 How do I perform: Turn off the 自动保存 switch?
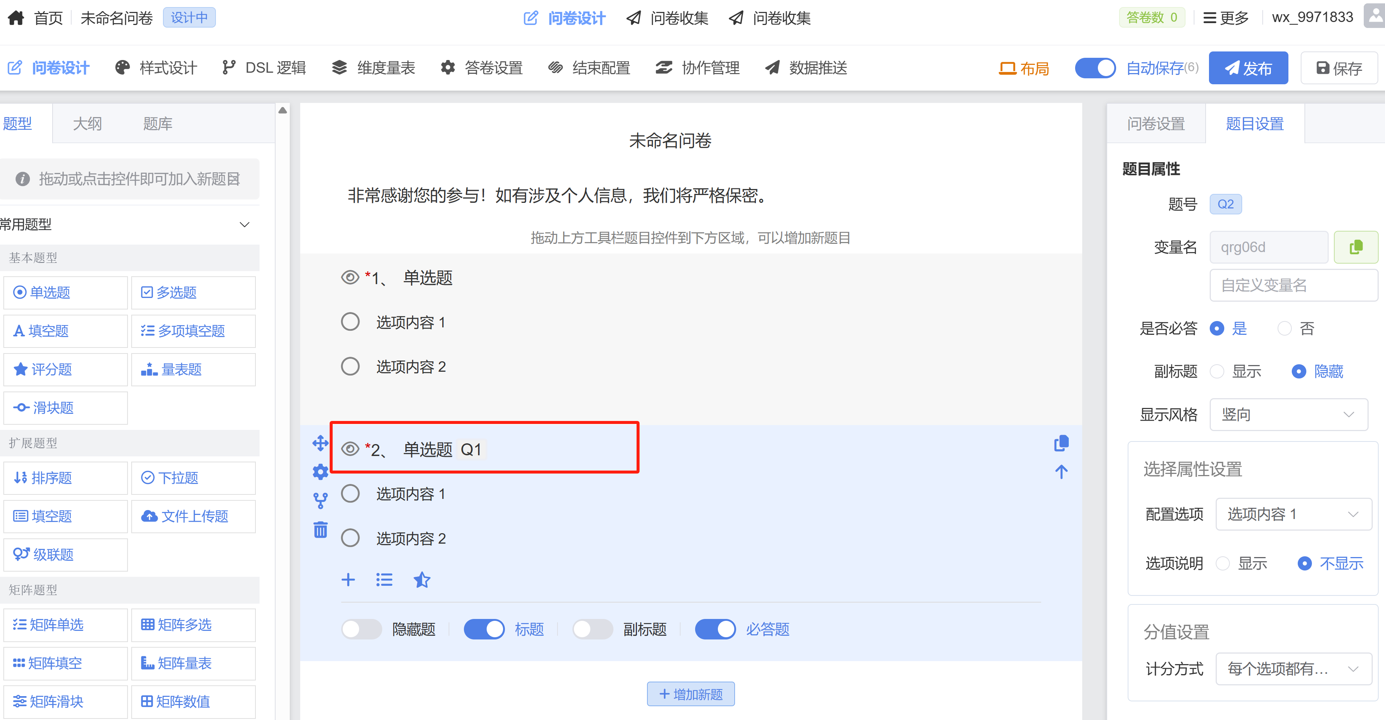[1095, 68]
